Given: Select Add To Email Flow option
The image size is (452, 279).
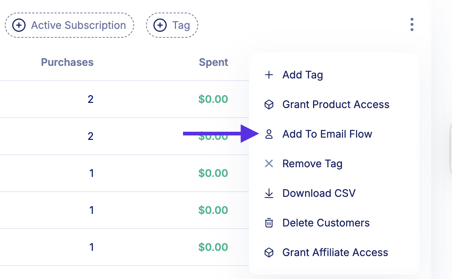Looking at the screenshot, I should [327, 134].
